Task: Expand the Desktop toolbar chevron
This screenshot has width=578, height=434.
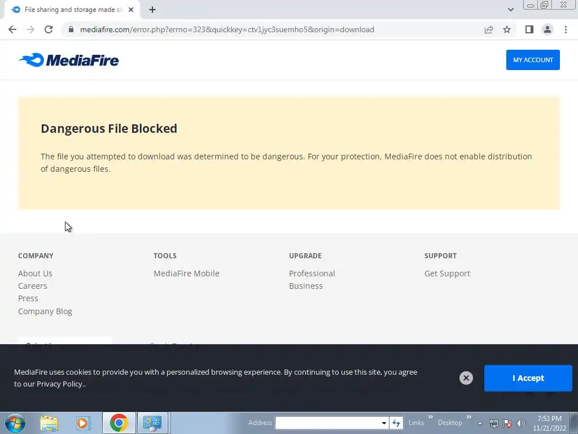Action: [468, 417]
